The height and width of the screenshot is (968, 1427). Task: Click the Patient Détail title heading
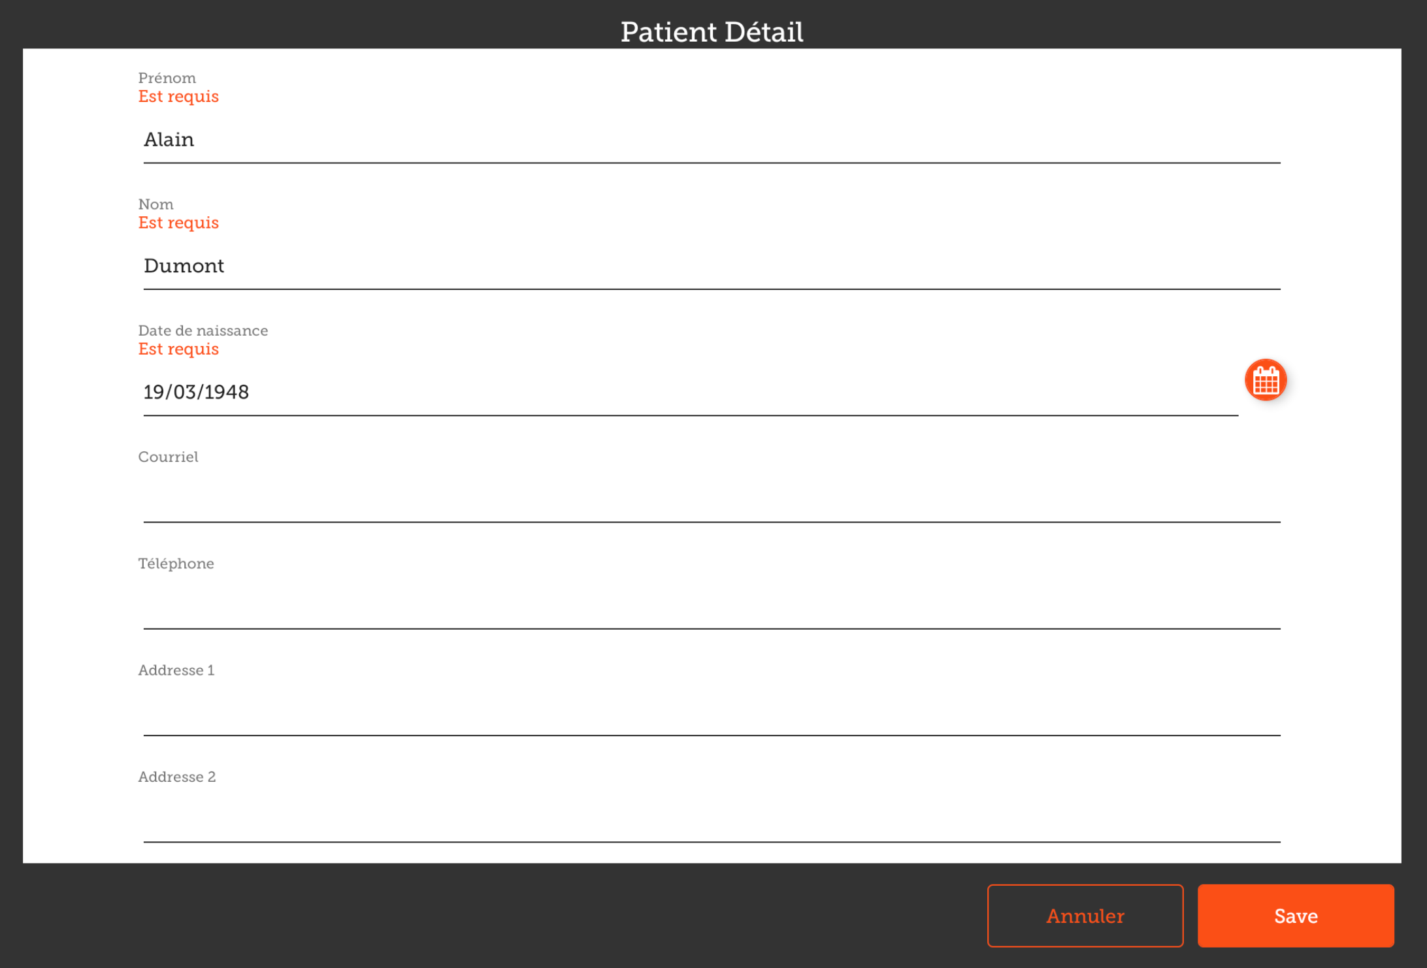[x=712, y=31]
